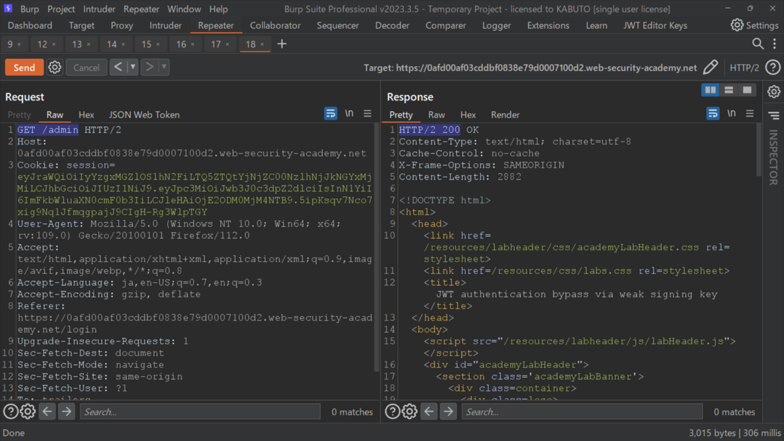Open Request search help icon
Image resolution: width=784 pixels, height=441 pixels.
tap(10, 412)
